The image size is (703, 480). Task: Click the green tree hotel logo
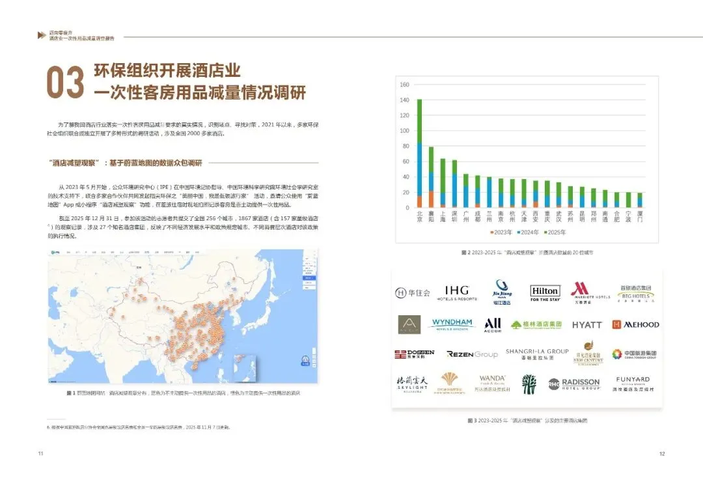click(x=529, y=384)
